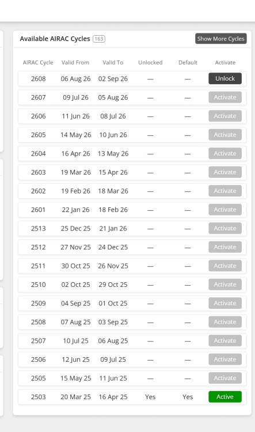This screenshot has height=432, width=255.
Task: Activate cycle 2511
Action: pyautogui.click(x=225, y=266)
